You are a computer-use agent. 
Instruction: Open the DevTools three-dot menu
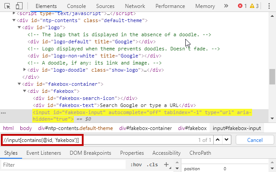(269, 6)
